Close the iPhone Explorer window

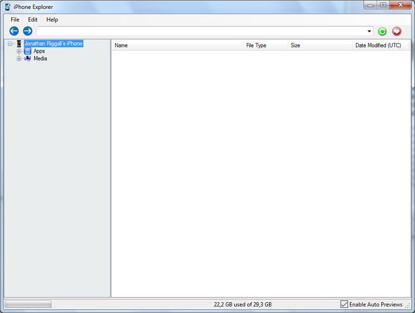[400, 5]
